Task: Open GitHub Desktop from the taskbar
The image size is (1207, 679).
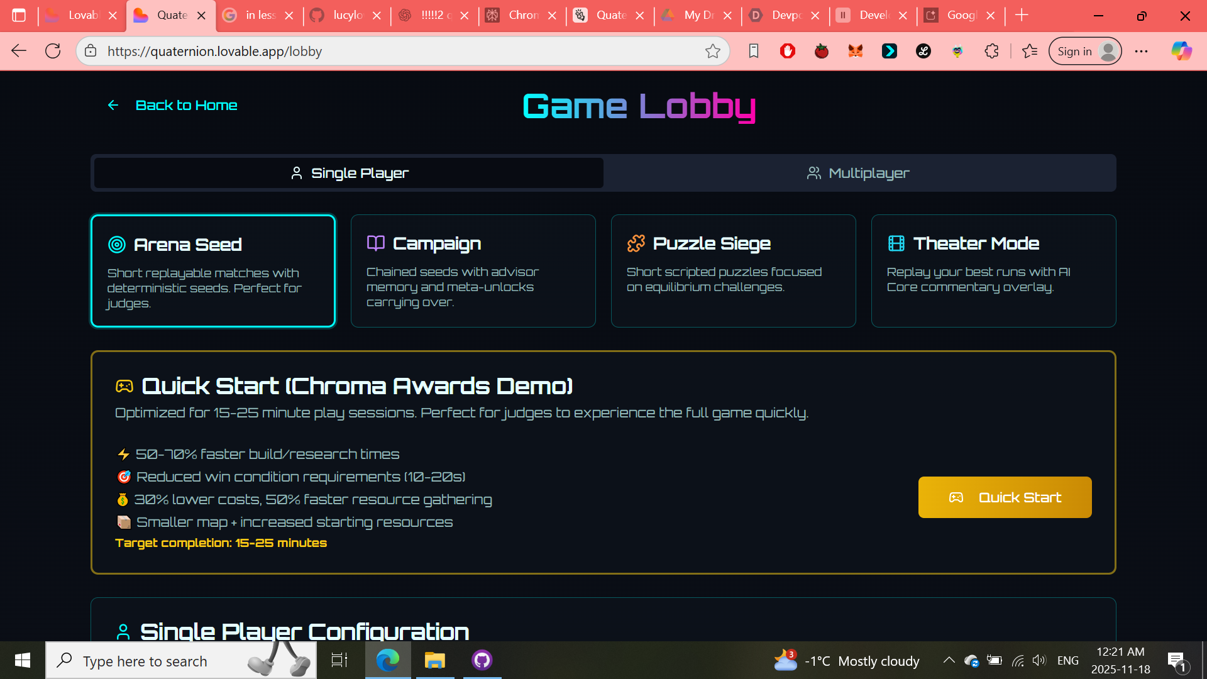Action: pos(482,660)
